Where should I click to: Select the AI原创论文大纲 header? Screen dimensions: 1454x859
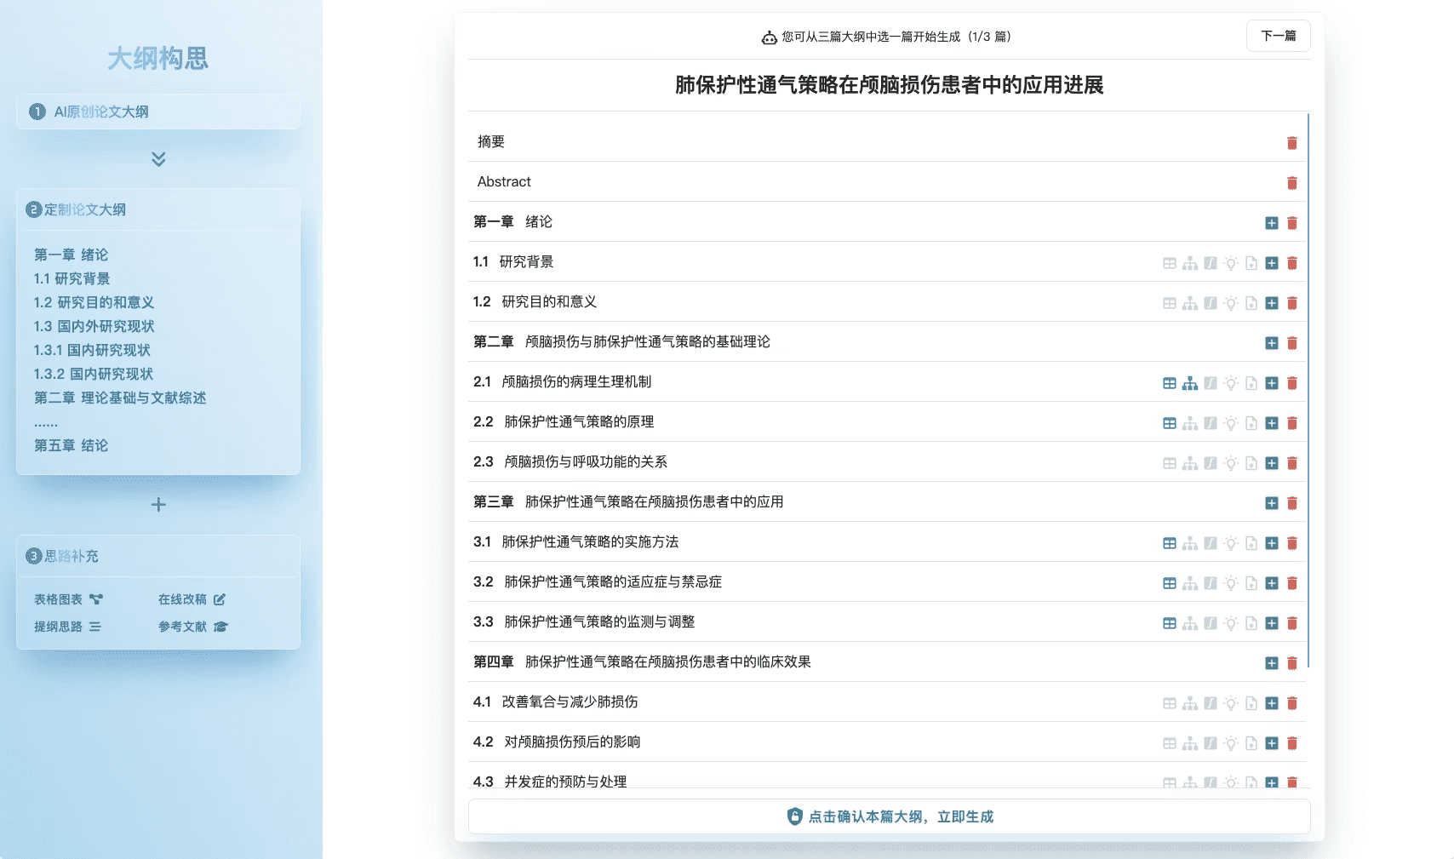tap(101, 112)
